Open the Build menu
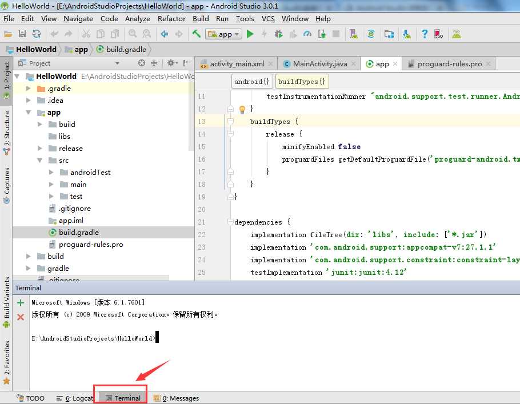The image size is (520, 404). click(x=201, y=19)
